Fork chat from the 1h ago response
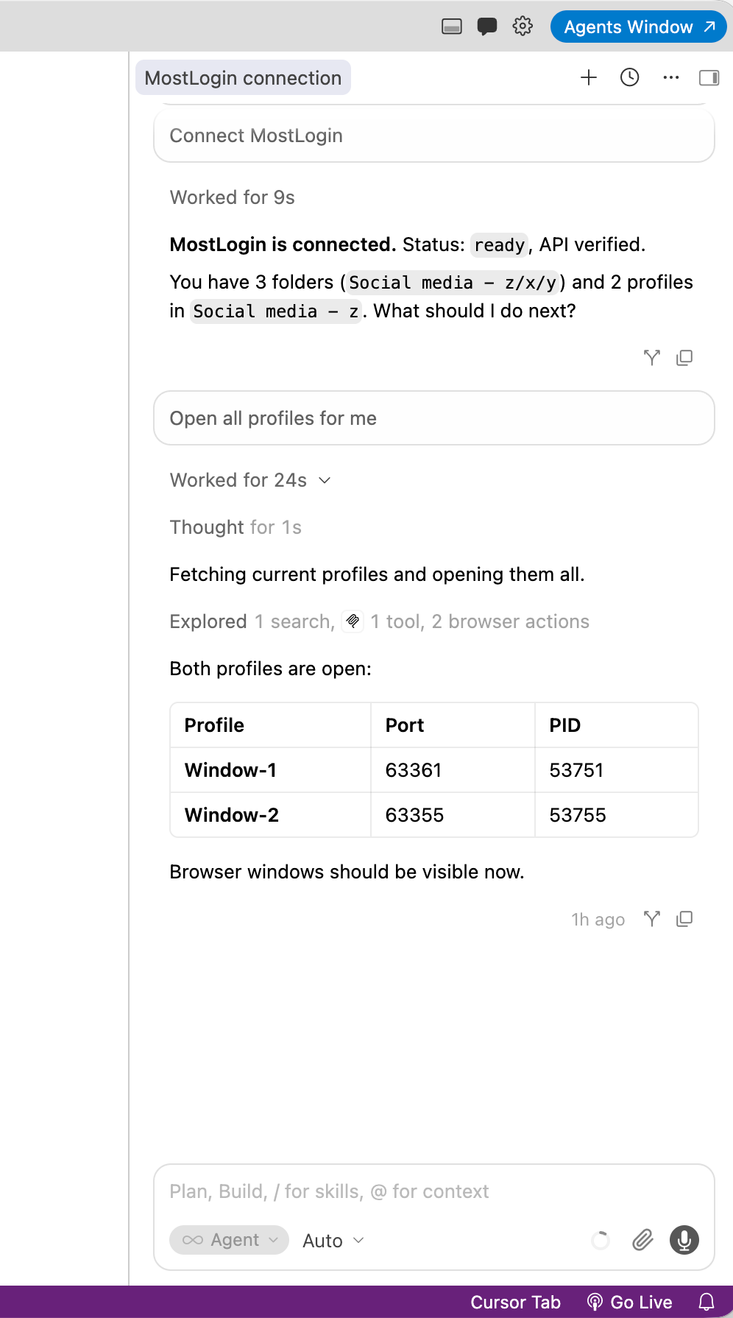Viewport: 733px width, 1318px height. point(652,919)
